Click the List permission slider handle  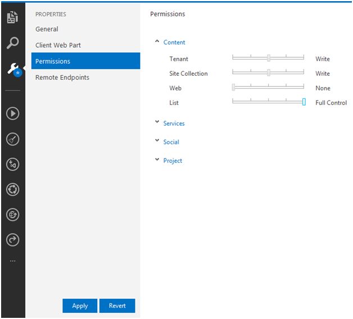(304, 102)
